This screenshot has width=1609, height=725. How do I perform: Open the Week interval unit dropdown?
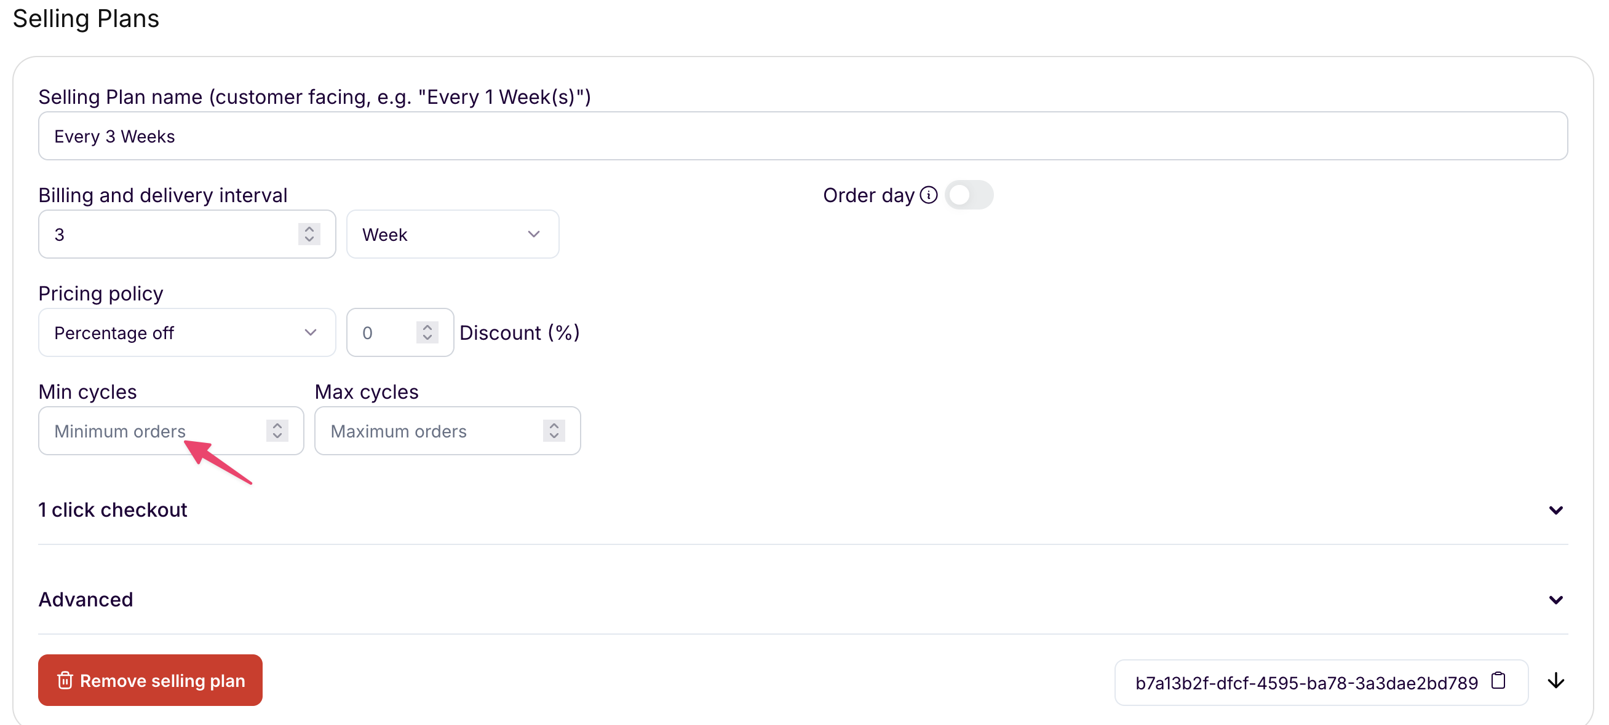(452, 235)
